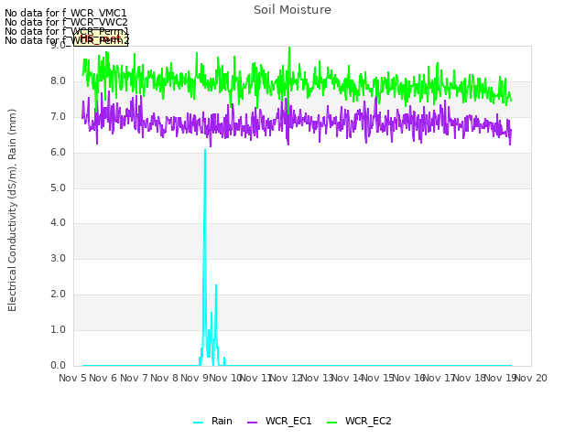Click the purple WCR_EC1 legend swatch
Screen dimensions: 586x439
[x=253, y=423]
